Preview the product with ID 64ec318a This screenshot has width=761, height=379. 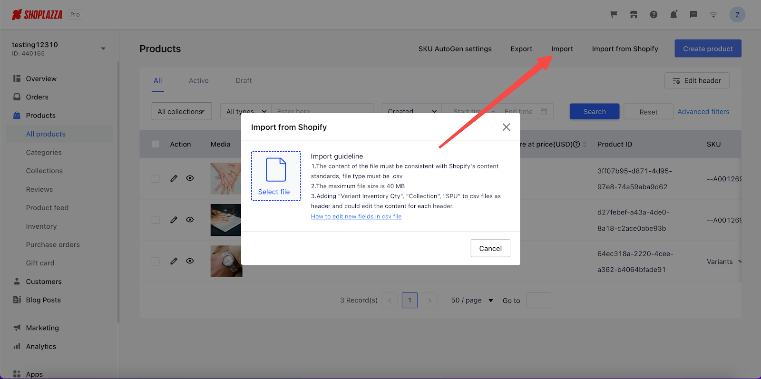click(190, 261)
